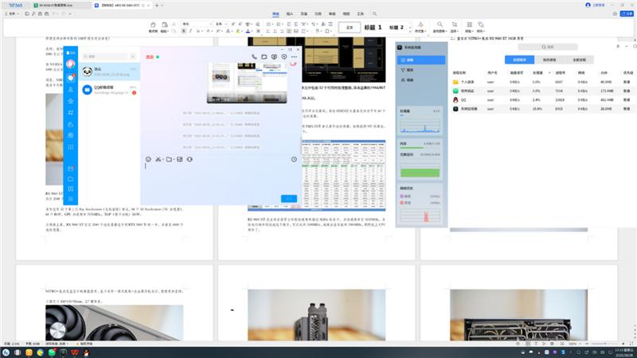Sort processes by the CPU column header
The height and width of the screenshot is (358, 637).
coord(536,71)
